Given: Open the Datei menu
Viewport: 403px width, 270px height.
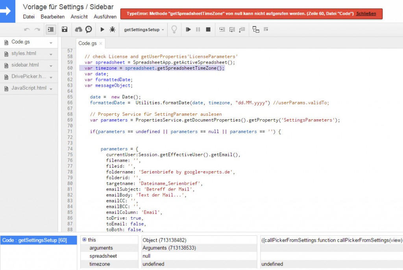Looking at the screenshot, I should pos(29,17).
